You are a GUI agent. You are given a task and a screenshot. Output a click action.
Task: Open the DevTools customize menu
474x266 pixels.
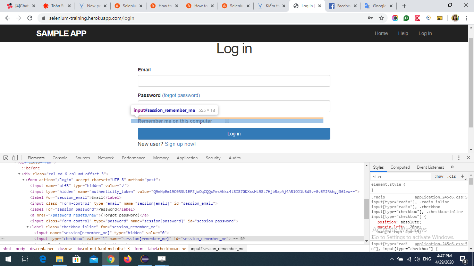click(x=459, y=158)
